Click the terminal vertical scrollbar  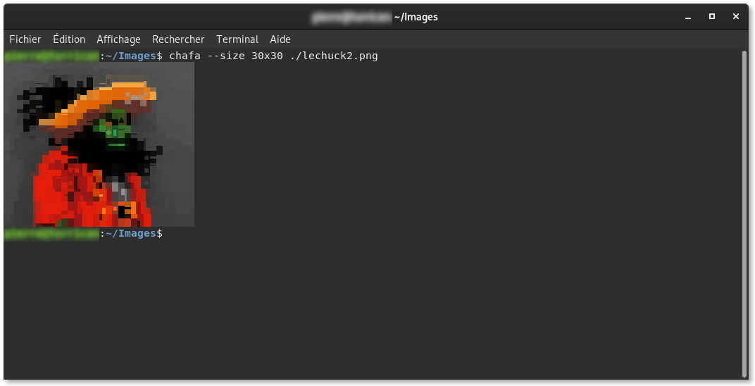744,211
